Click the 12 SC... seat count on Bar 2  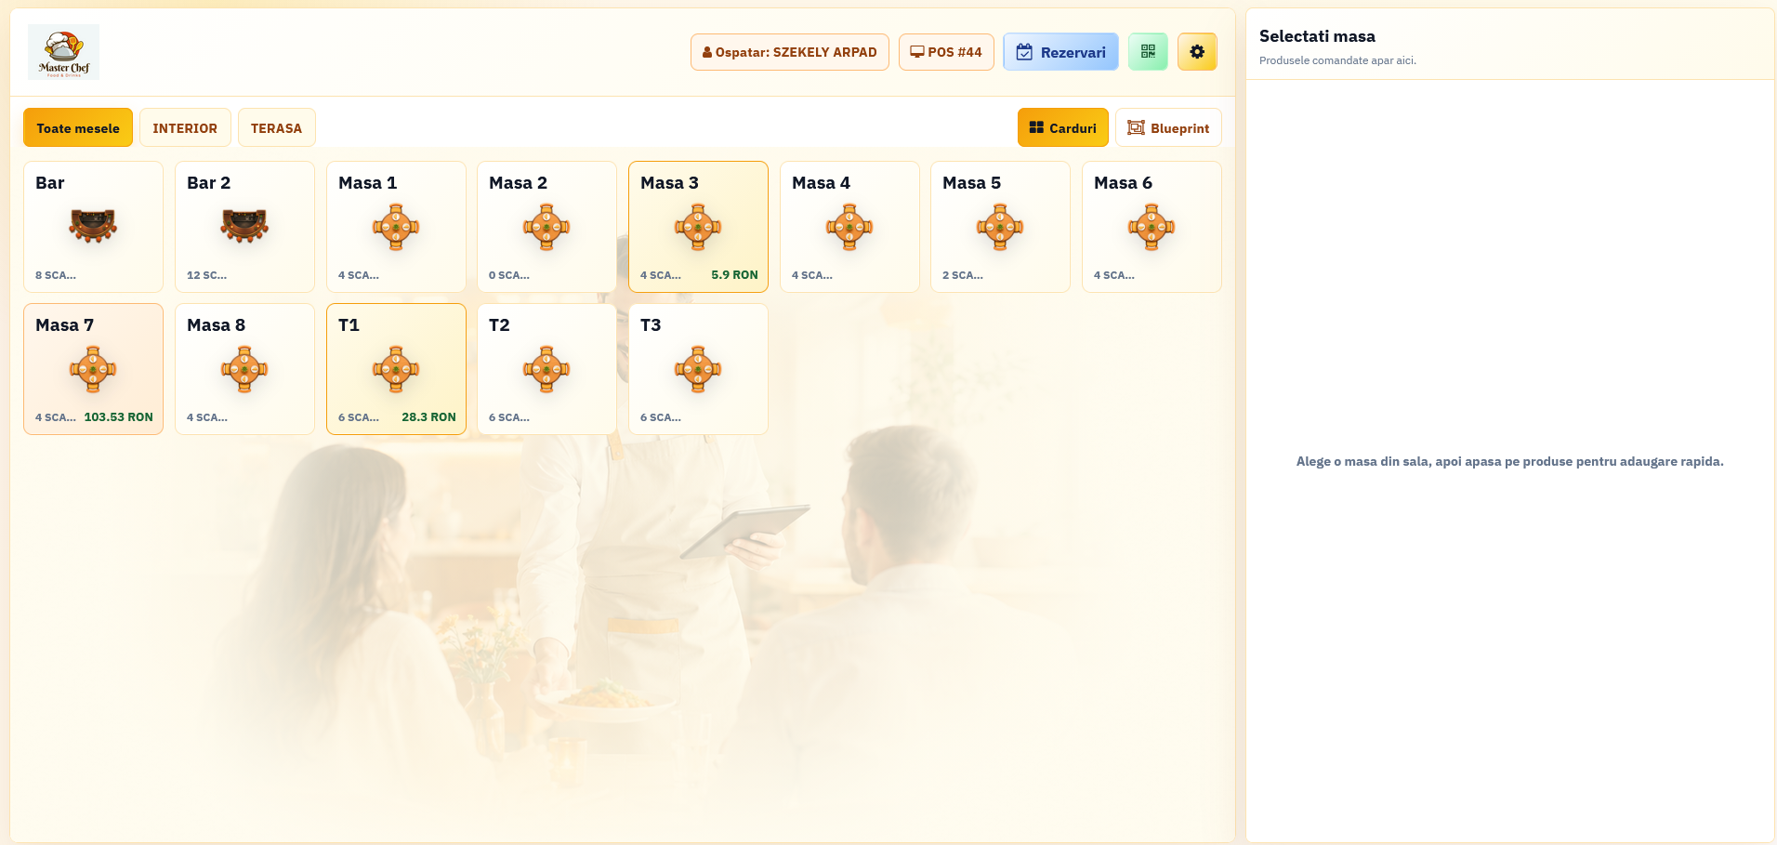click(x=206, y=275)
